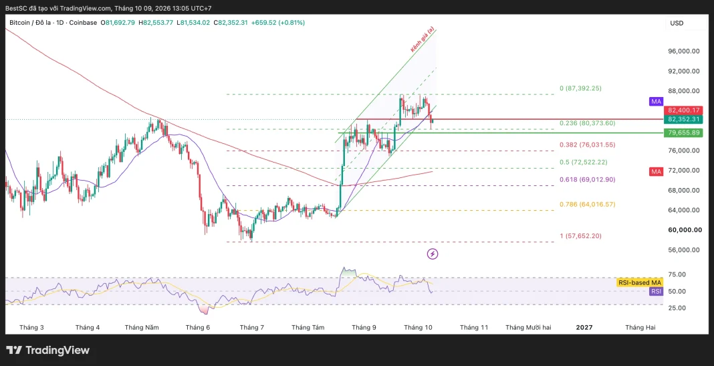The width and height of the screenshot is (714, 366).
Task: Select the purple RSI label
Action: [656, 291]
